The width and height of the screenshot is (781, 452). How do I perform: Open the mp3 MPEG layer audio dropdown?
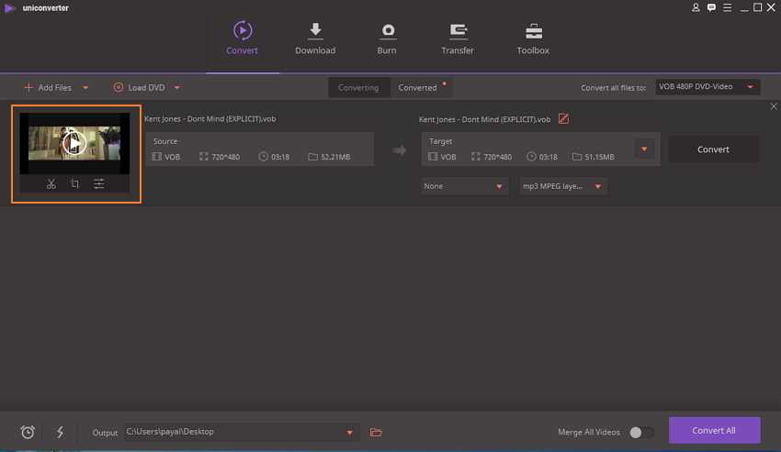tap(563, 186)
